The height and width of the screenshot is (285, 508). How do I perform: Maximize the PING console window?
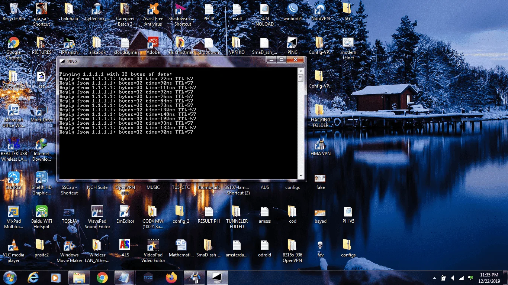(282, 60)
